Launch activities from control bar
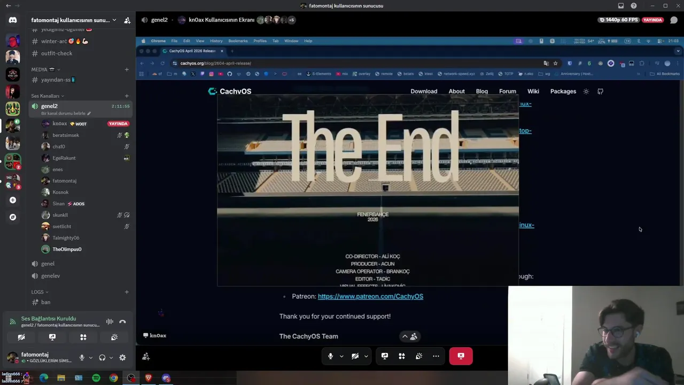Viewport: 684px width, 385px height. tap(402, 356)
